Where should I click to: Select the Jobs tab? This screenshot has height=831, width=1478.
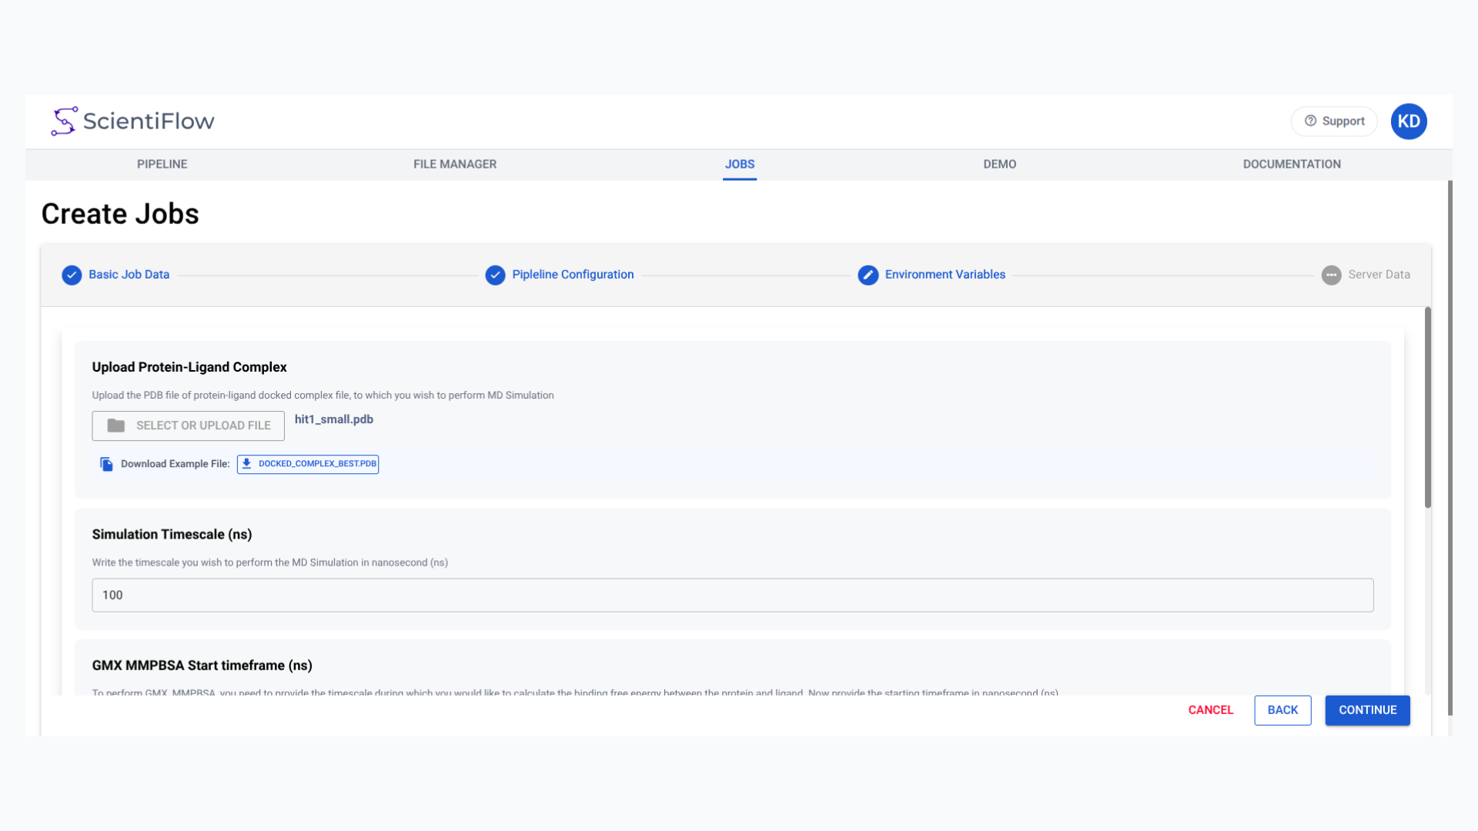coord(739,164)
